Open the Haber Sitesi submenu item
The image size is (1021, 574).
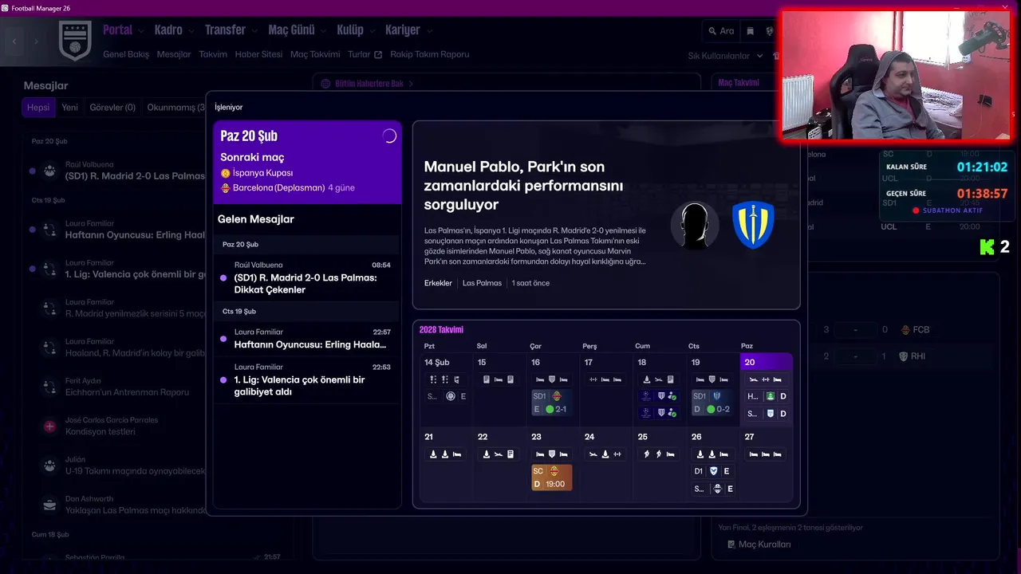point(258,55)
